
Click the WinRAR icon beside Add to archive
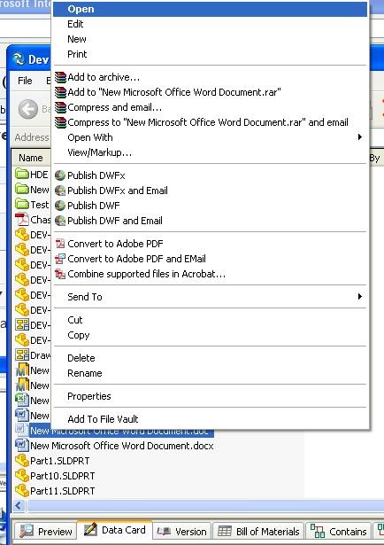click(x=60, y=77)
